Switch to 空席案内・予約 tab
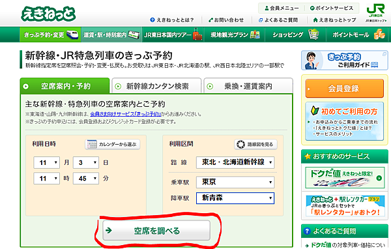The width and height of the screenshot is (391, 249). click(65, 86)
